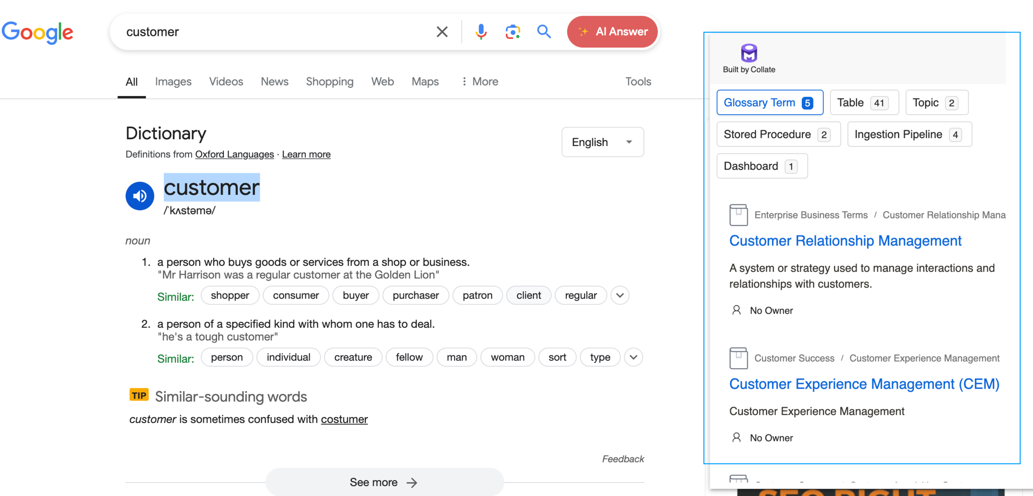The height and width of the screenshot is (496, 1033).
Task: Click Enterprise Business Terms breadcrumb
Action: tap(811, 215)
